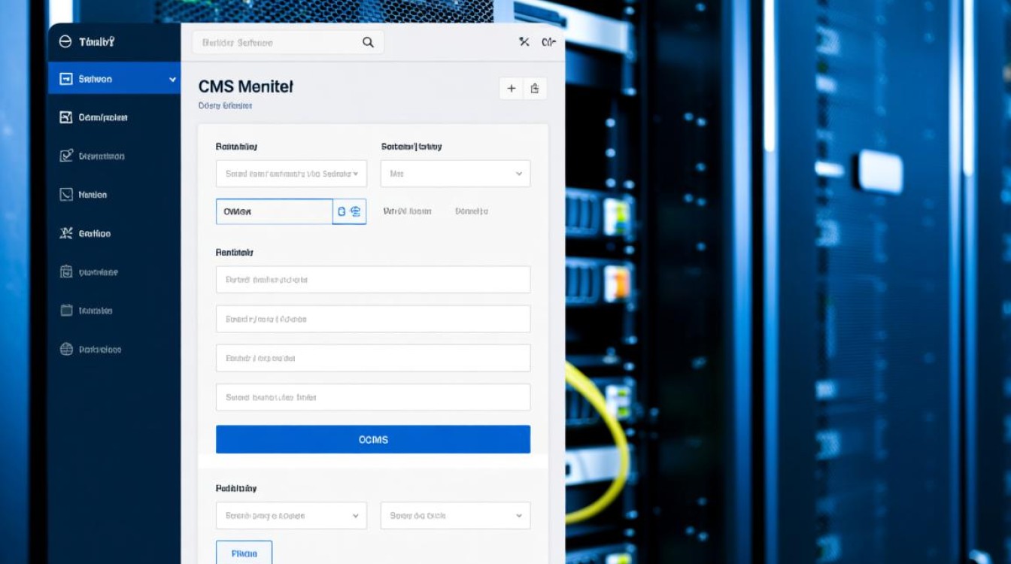Click the database icon inside the OMex field
This screenshot has width=1011, height=564.
pyautogui.click(x=356, y=212)
